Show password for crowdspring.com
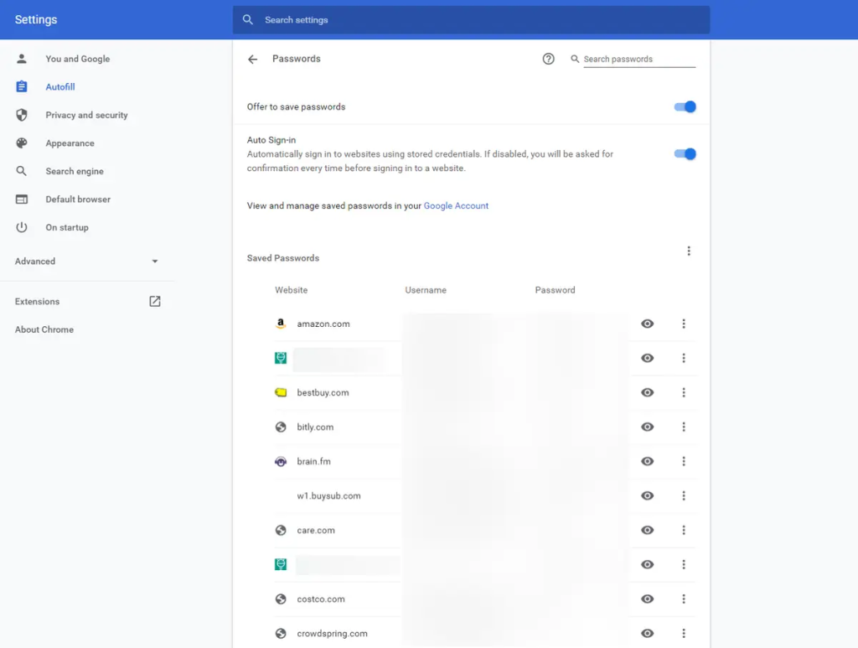The image size is (858, 648). (648, 633)
